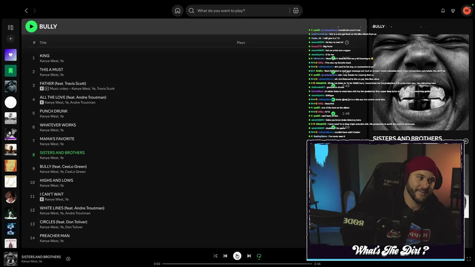Click BULLY album title in top header

point(48,27)
